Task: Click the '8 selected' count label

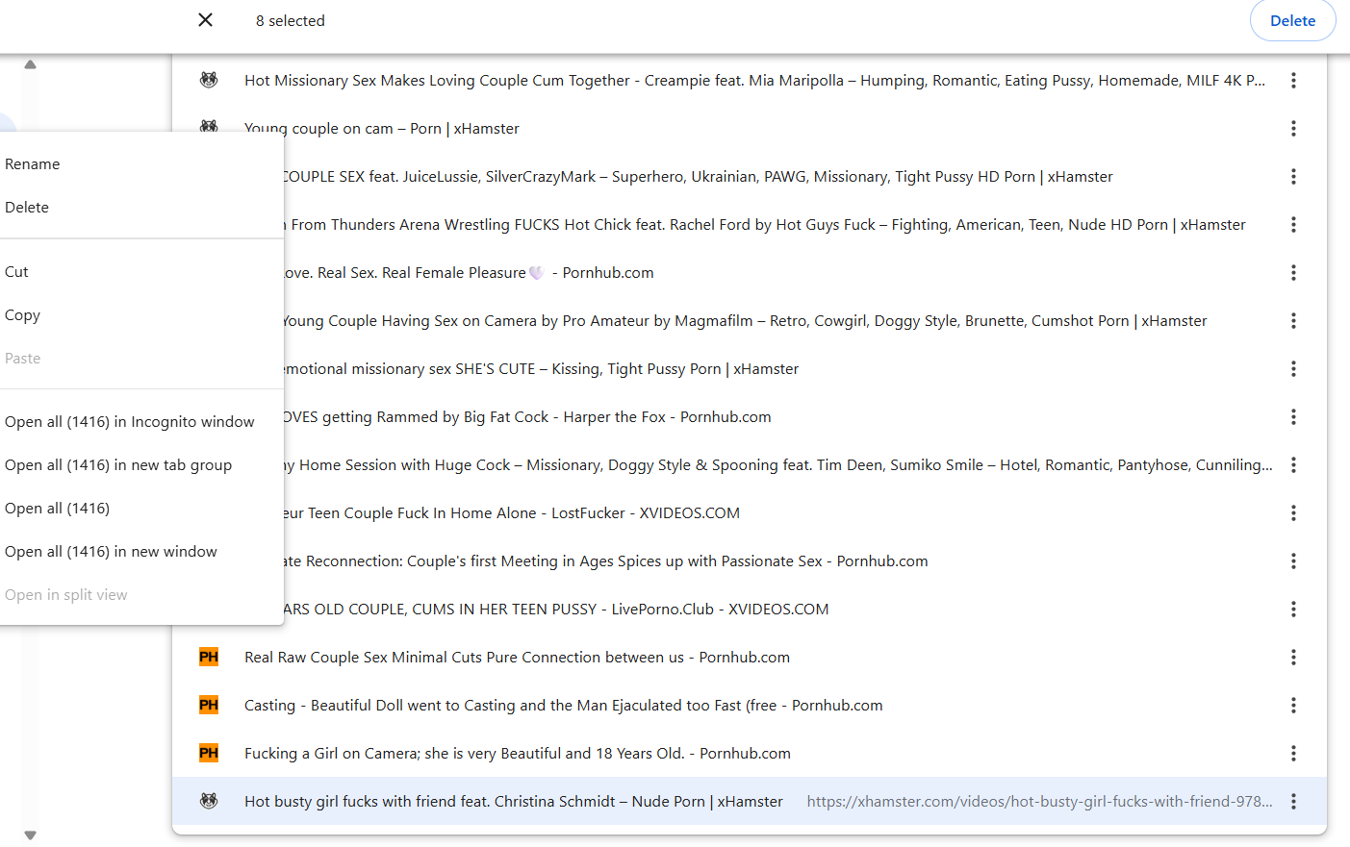Action: (x=291, y=21)
